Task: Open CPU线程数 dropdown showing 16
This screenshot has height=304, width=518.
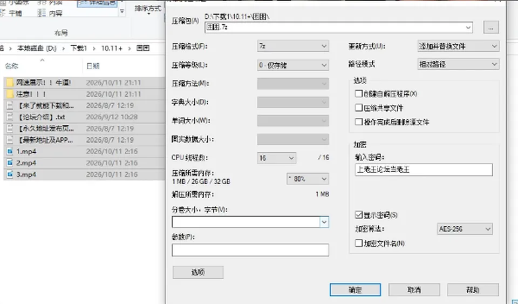Action: point(276,158)
